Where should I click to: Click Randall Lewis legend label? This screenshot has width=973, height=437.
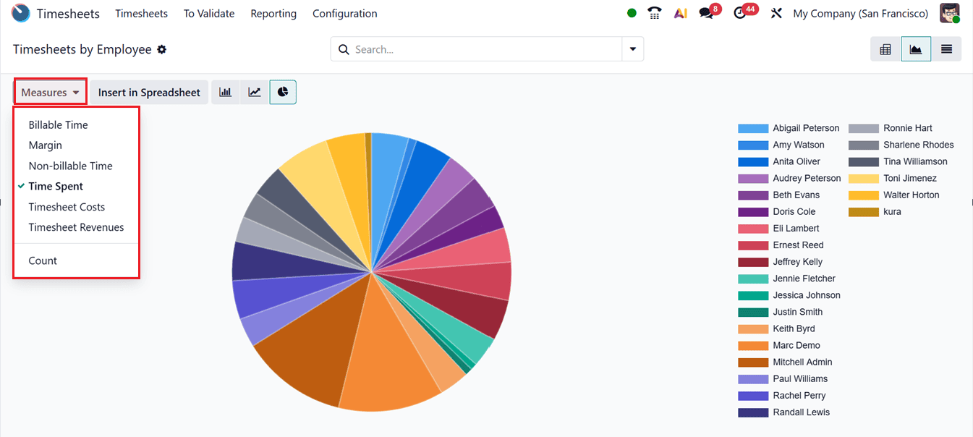801,412
